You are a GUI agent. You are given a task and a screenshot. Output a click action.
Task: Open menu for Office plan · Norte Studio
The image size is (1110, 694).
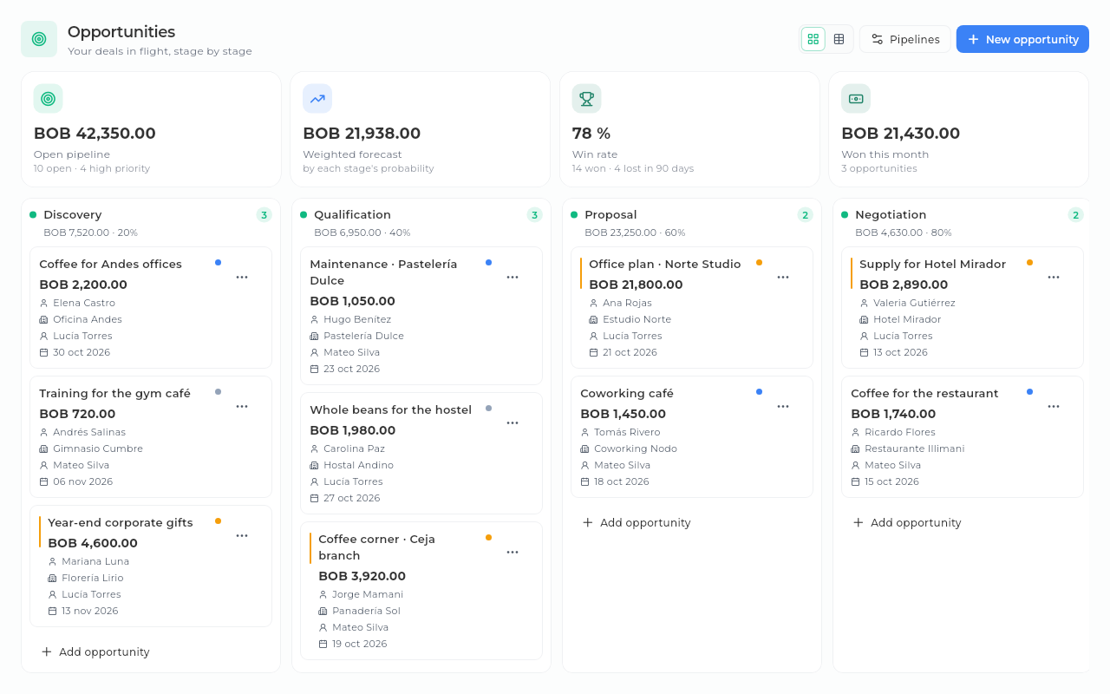pyautogui.click(x=783, y=277)
